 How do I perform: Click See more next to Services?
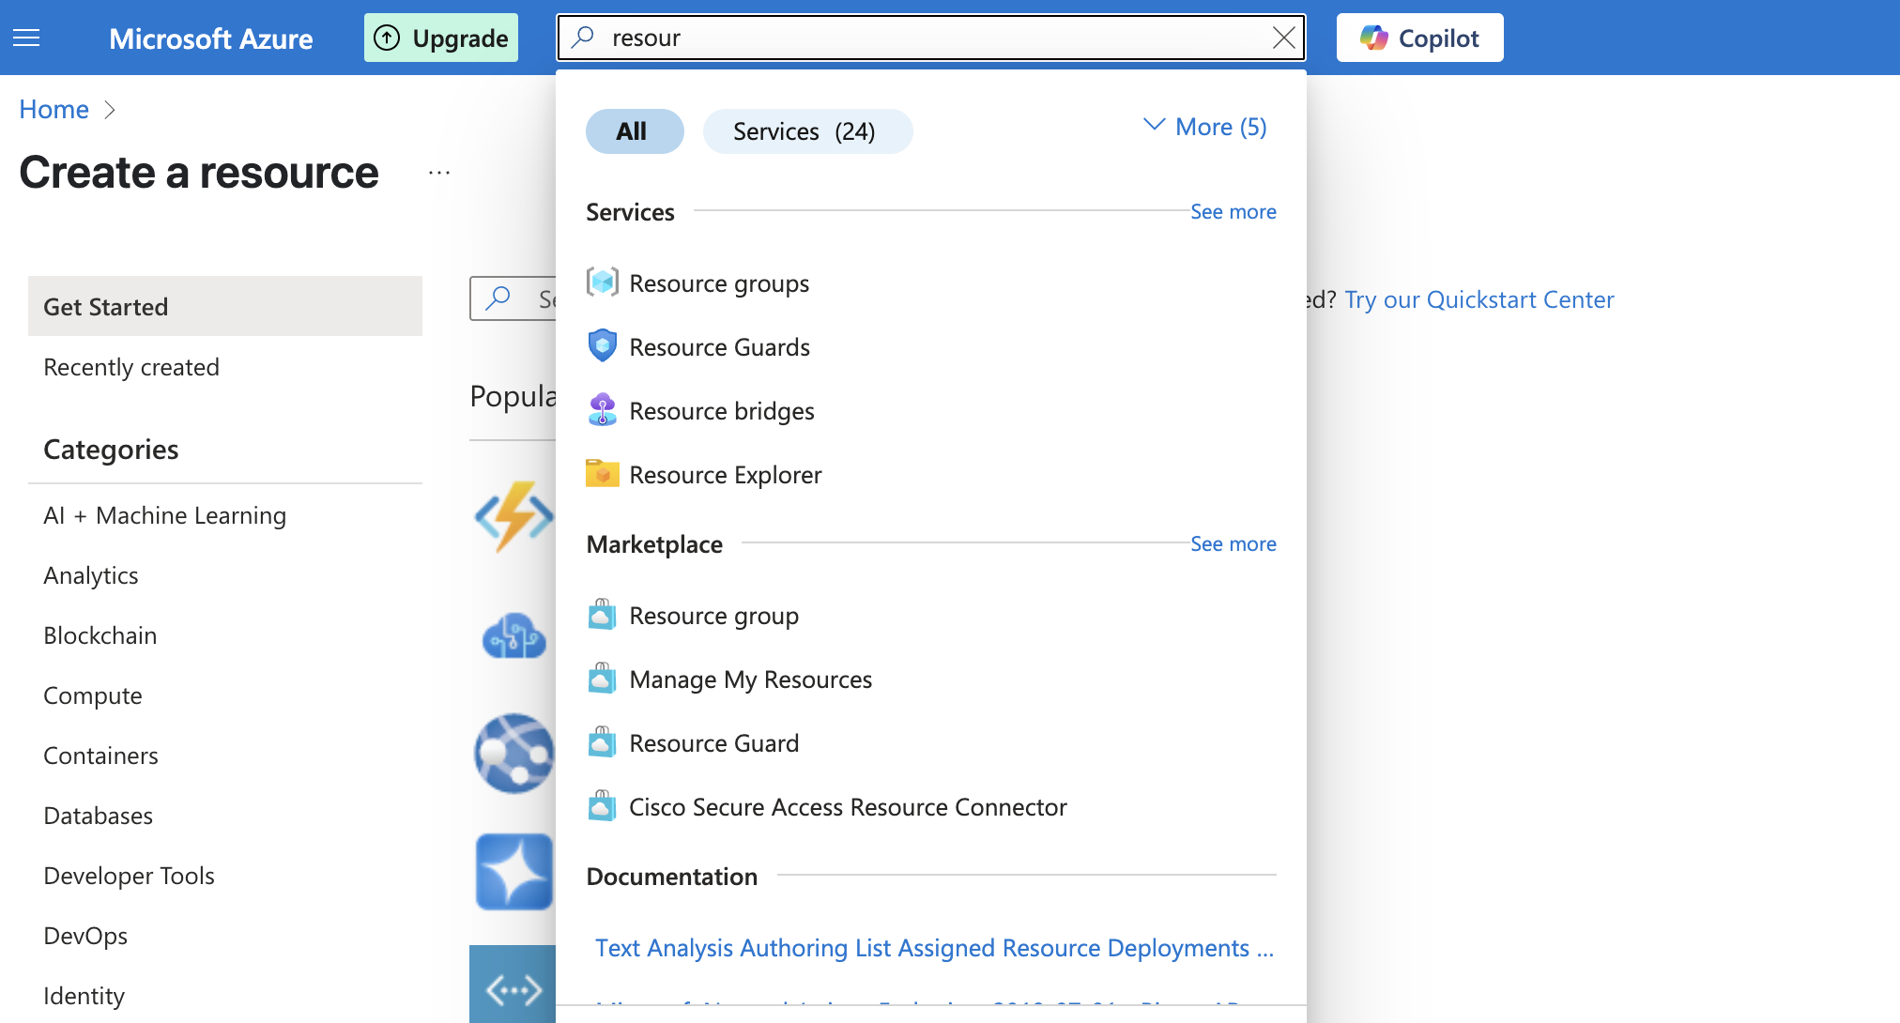(x=1233, y=212)
